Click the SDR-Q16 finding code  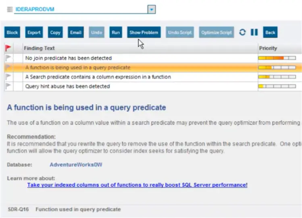pos(18,210)
